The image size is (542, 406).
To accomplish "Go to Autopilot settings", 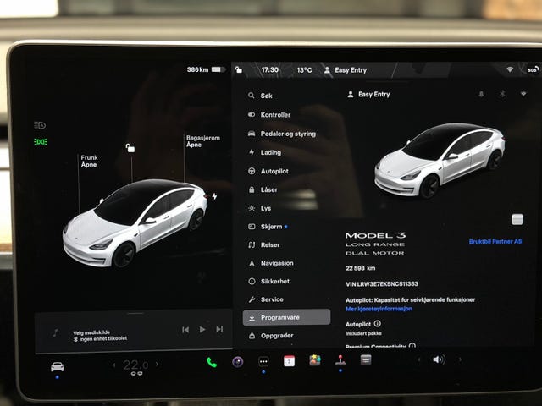I will (268, 171).
